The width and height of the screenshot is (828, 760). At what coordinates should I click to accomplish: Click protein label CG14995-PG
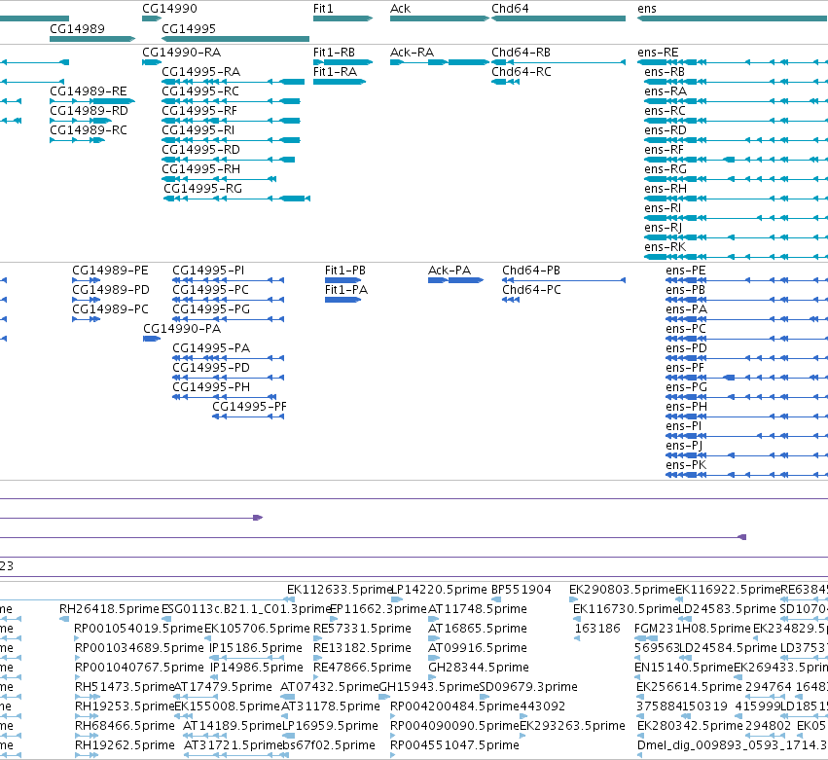click(x=211, y=309)
